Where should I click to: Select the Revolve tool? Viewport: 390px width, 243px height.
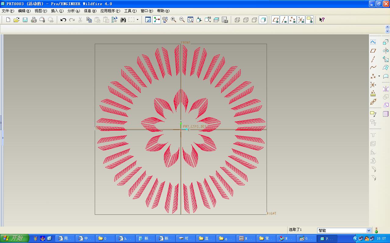pyautogui.click(x=386, y=50)
